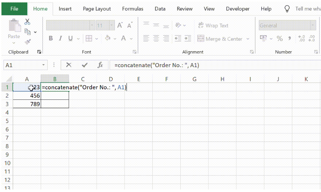The height and width of the screenshot is (192, 321).
Task: Open the Font settings dialog launcher
Action: pyautogui.click(x=135, y=52)
